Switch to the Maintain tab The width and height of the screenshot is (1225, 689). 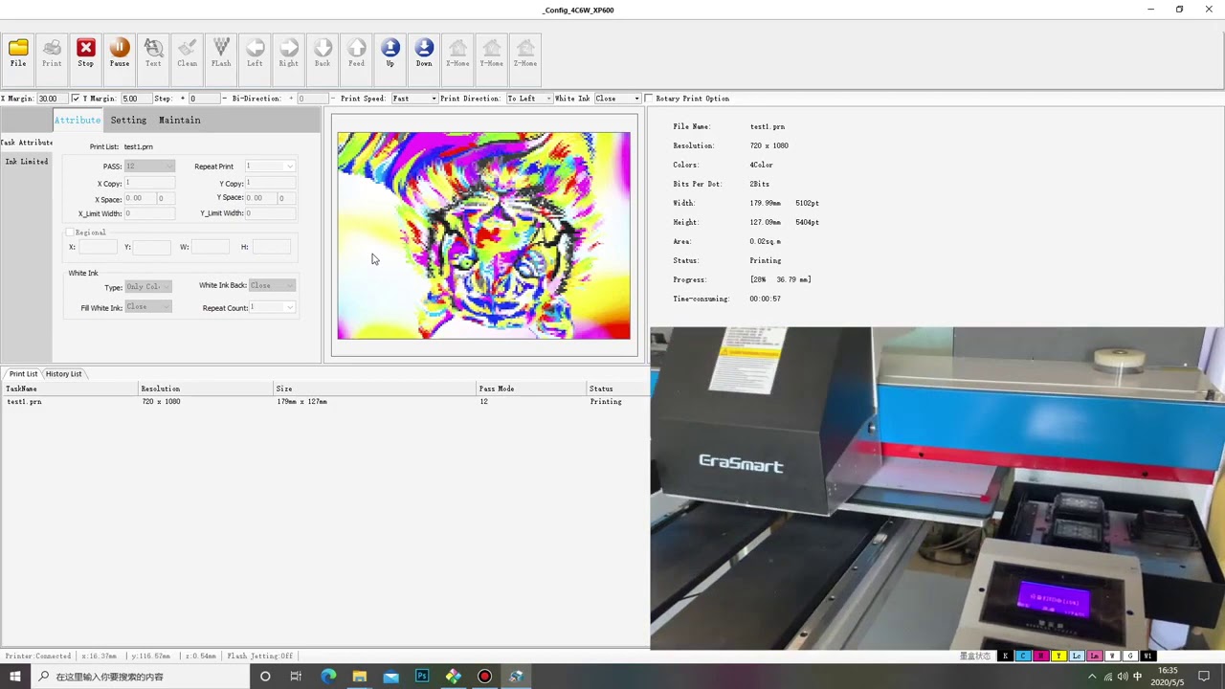[180, 120]
